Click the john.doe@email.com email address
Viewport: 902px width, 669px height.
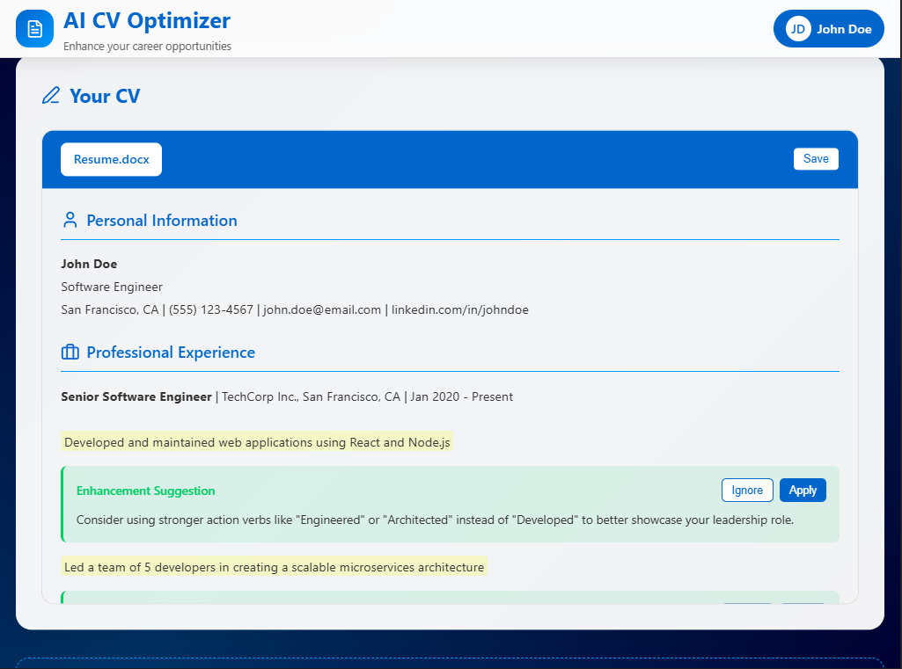(x=321, y=309)
